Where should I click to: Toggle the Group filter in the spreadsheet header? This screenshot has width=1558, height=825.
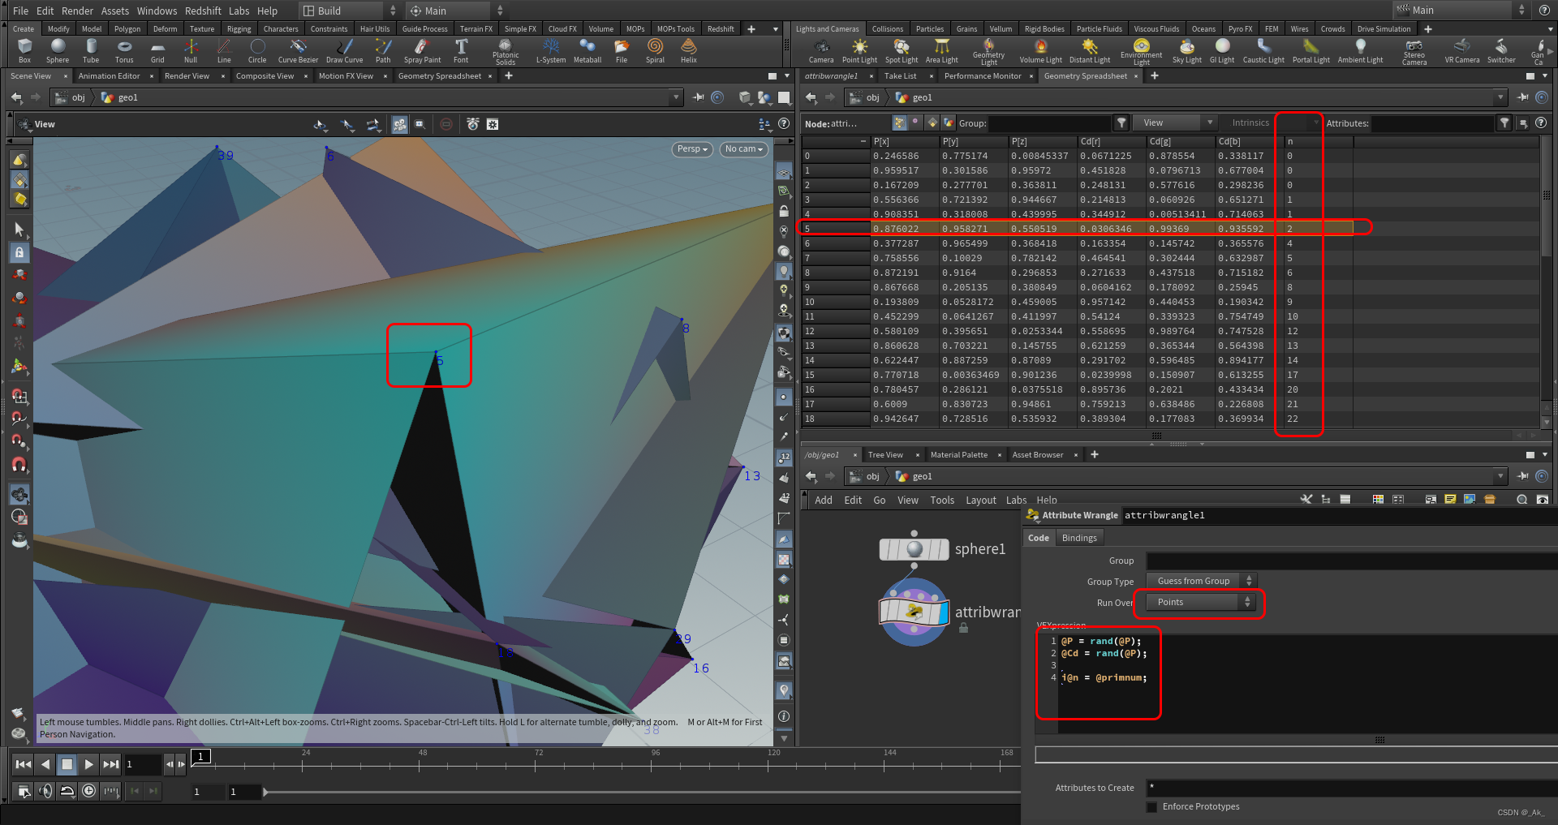pyautogui.click(x=1121, y=123)
